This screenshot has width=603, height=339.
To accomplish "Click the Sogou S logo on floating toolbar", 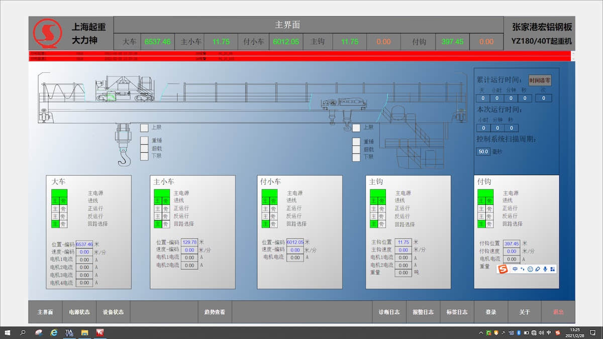I will 503,269.
